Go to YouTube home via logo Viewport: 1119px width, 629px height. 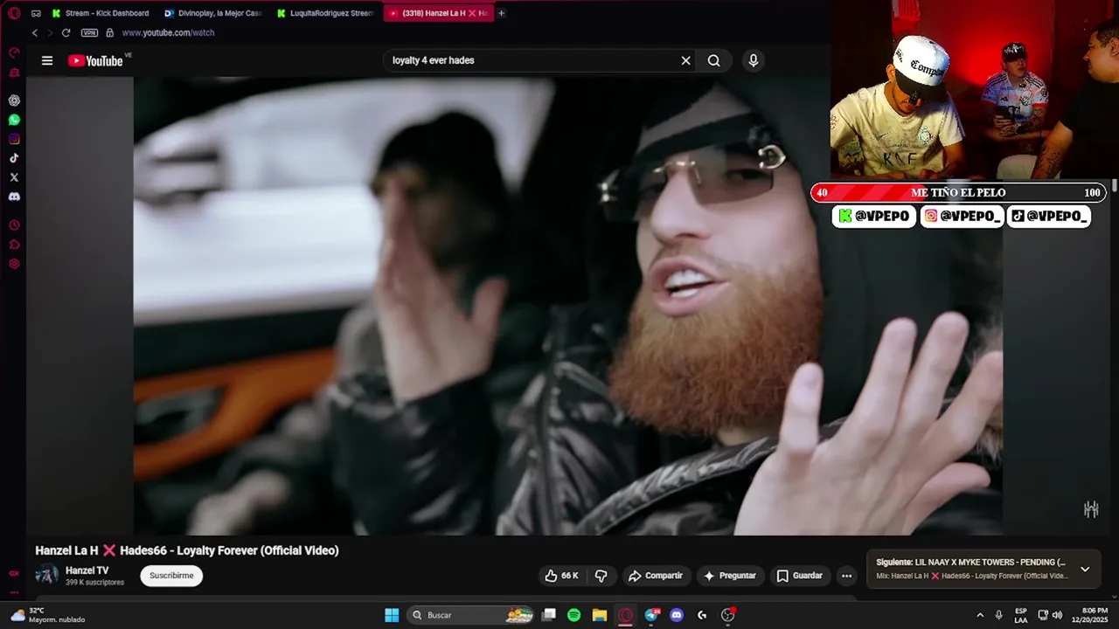point(96,60)
